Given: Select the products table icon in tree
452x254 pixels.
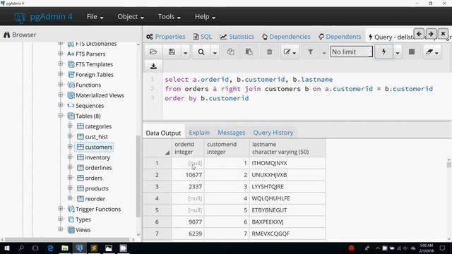Looking at the screenshot, I should (x=81, y=188).
